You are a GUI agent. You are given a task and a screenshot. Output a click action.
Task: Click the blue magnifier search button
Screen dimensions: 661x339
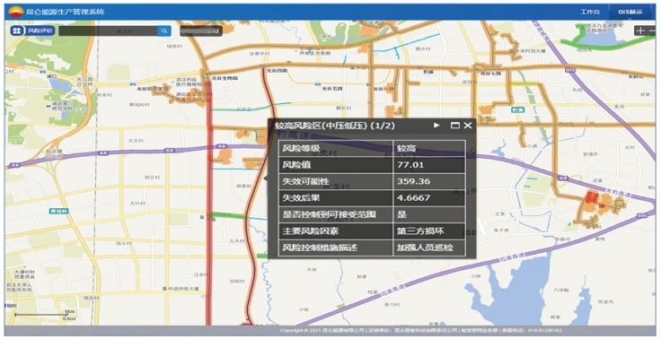[x=164, y=30]
